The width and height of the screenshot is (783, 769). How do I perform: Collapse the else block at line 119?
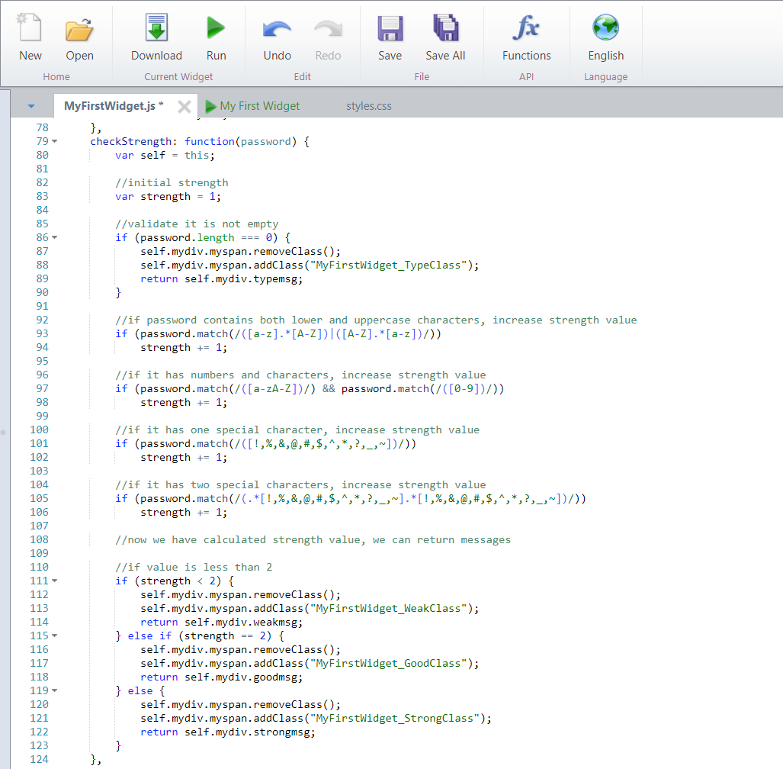click(55, 690)
